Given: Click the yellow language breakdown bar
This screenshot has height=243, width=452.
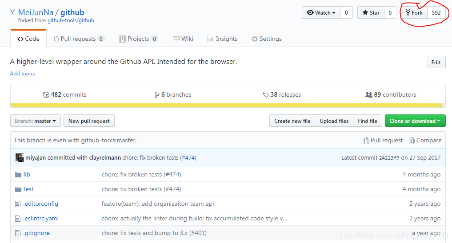Looking at the screenshot, I should [226, 106].
